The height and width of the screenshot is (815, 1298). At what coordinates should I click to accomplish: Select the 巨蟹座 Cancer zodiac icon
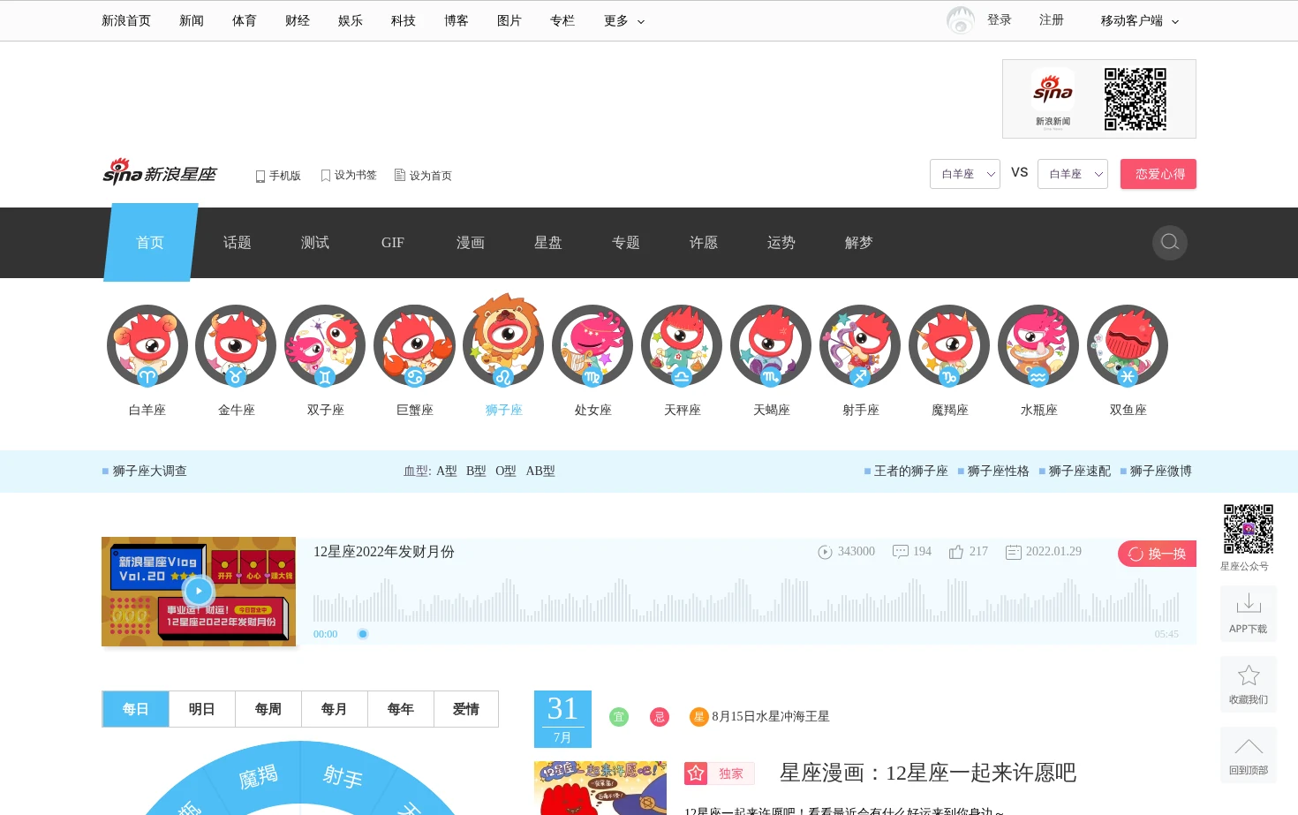(x=414, y=346)
